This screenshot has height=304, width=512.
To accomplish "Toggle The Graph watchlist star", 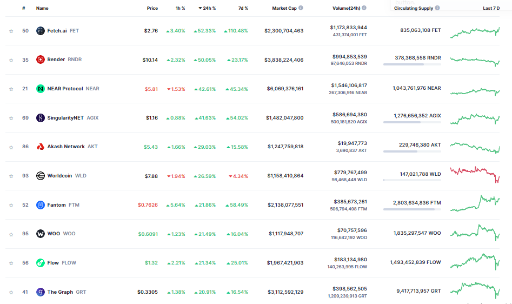I will 11,292.
